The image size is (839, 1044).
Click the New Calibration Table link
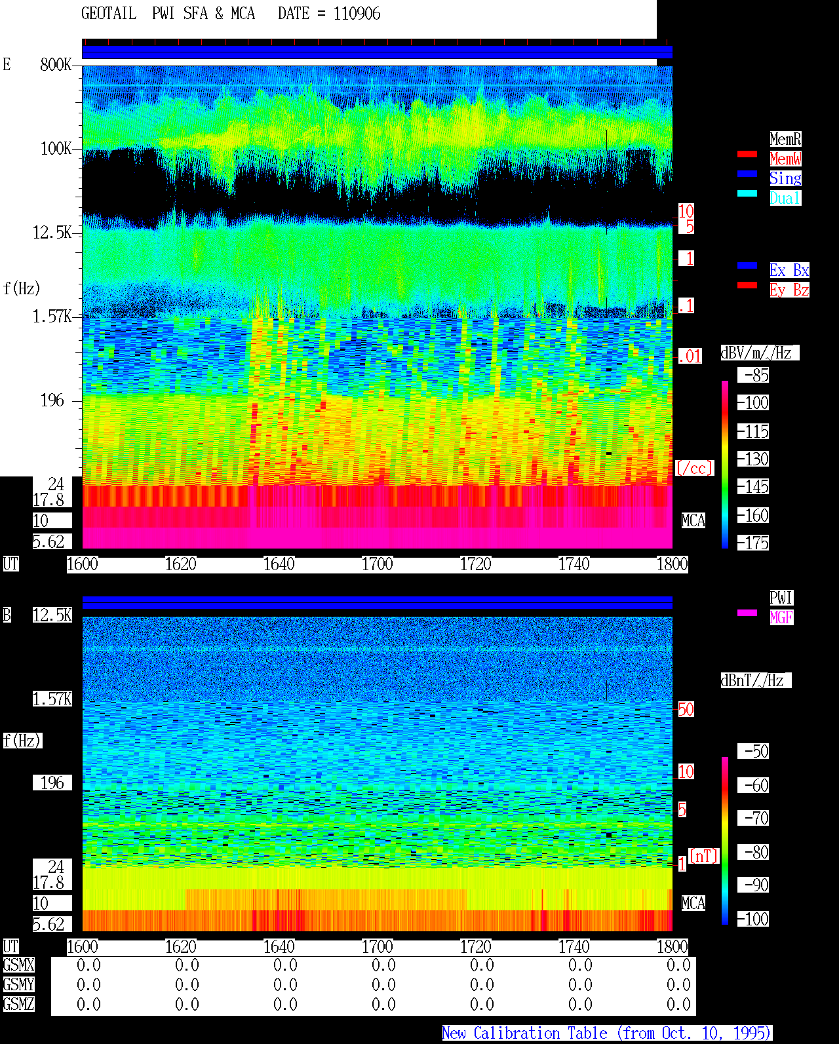point(607,1033)
